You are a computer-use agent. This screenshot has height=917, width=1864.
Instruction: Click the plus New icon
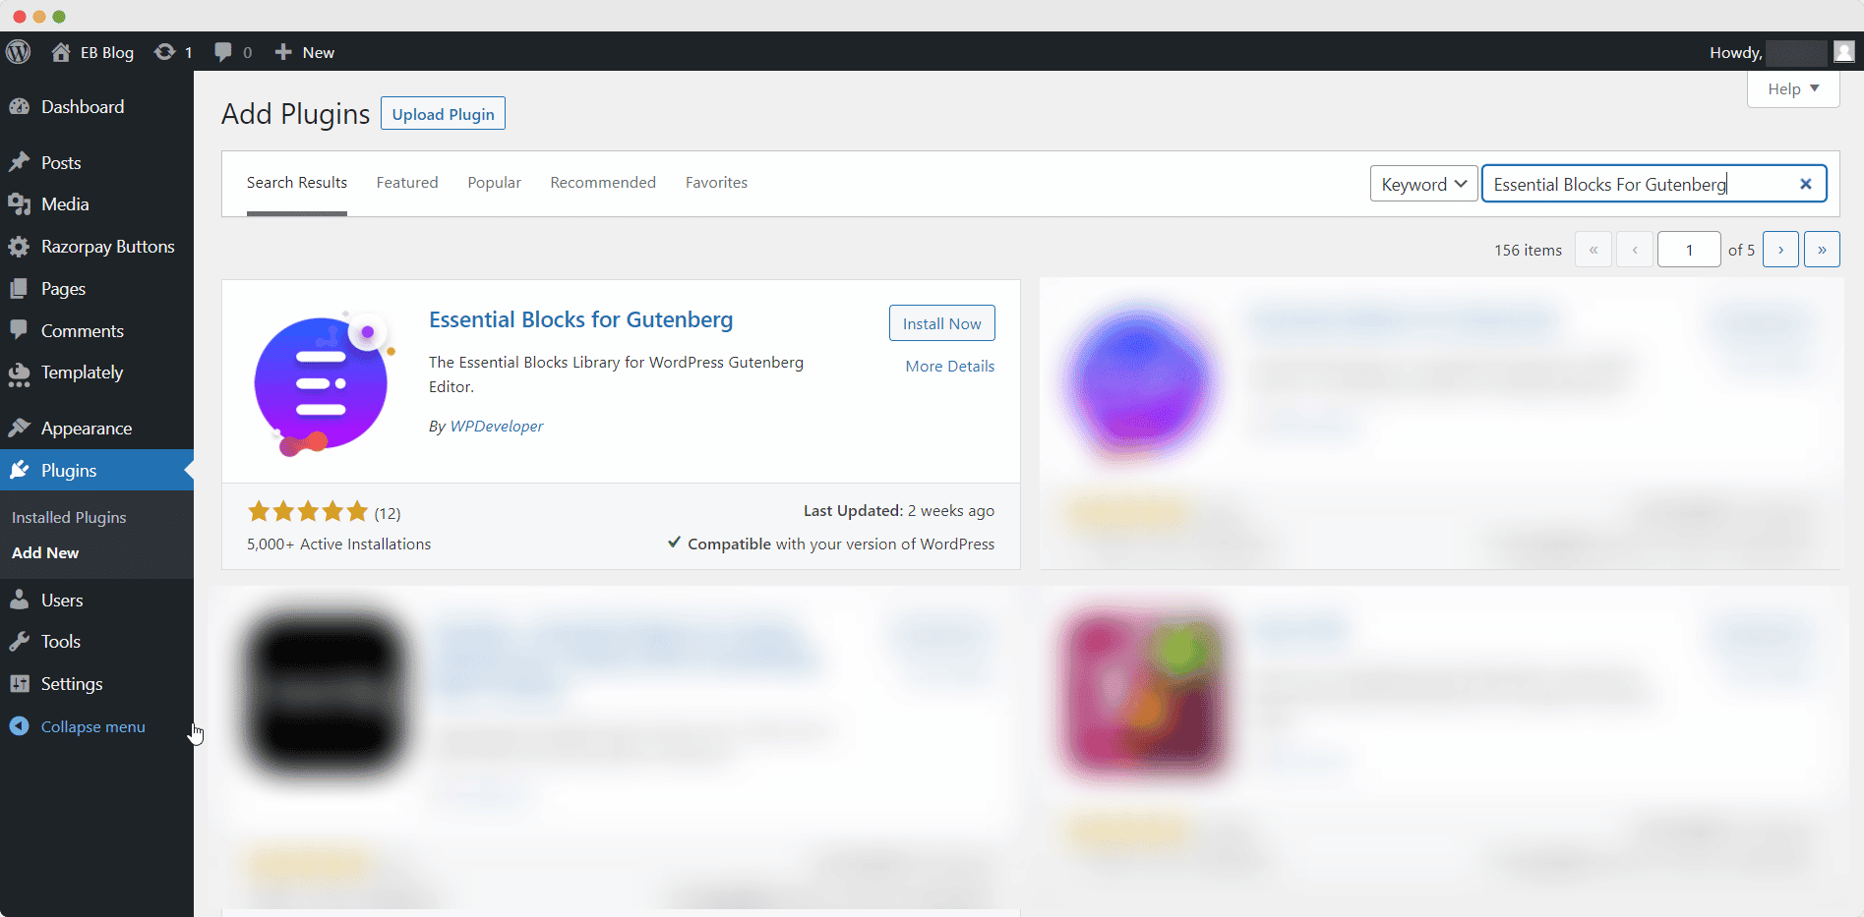click(283, 52)
